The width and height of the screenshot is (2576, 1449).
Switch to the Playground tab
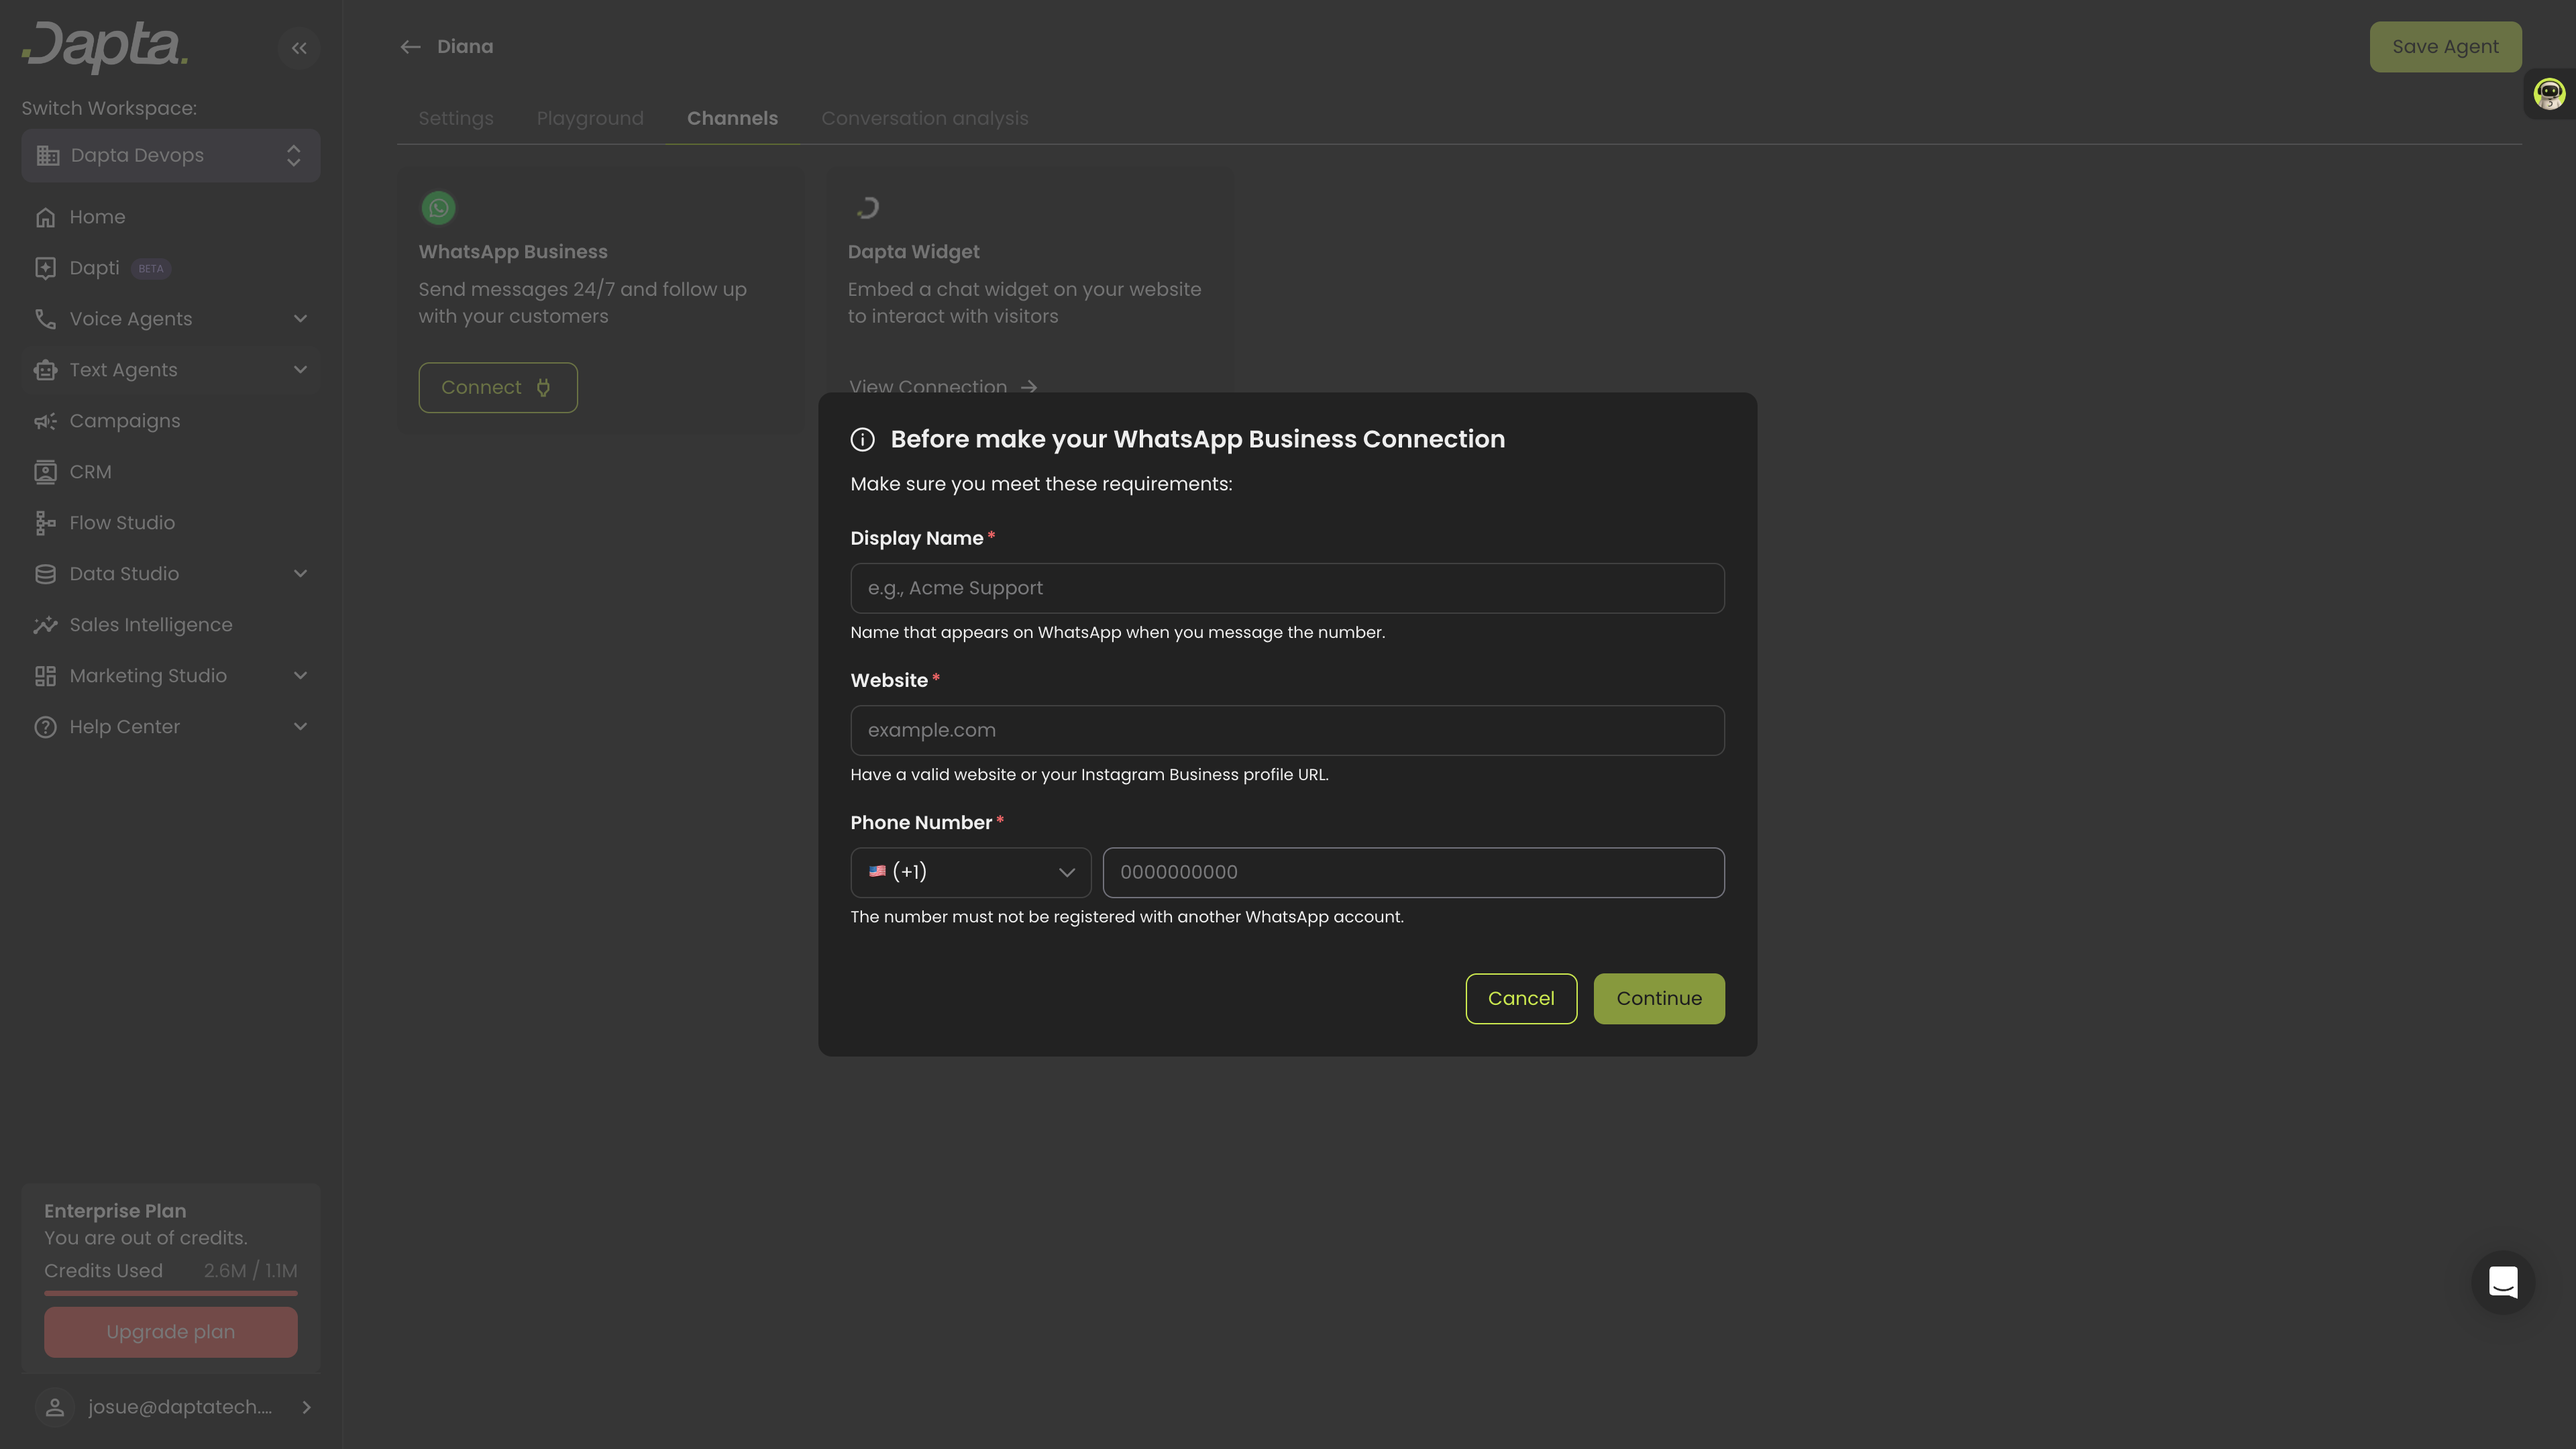pyautogui.click(x=590, y=118)
